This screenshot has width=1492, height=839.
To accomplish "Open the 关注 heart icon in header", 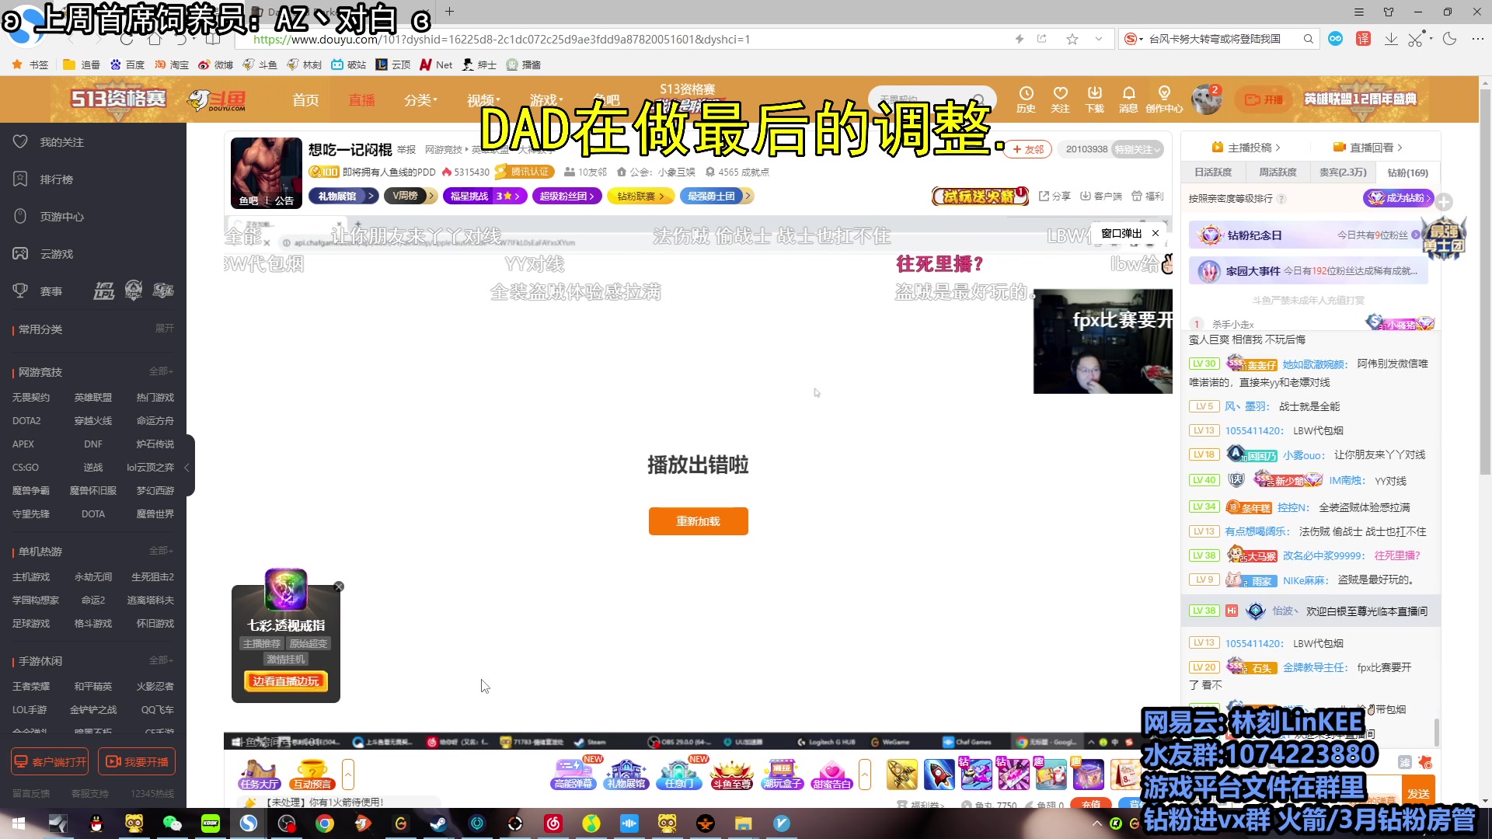I will click(1060, 99).
